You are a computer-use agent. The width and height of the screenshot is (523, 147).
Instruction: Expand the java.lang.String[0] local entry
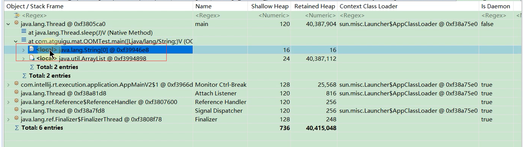[x=23, y=50]
